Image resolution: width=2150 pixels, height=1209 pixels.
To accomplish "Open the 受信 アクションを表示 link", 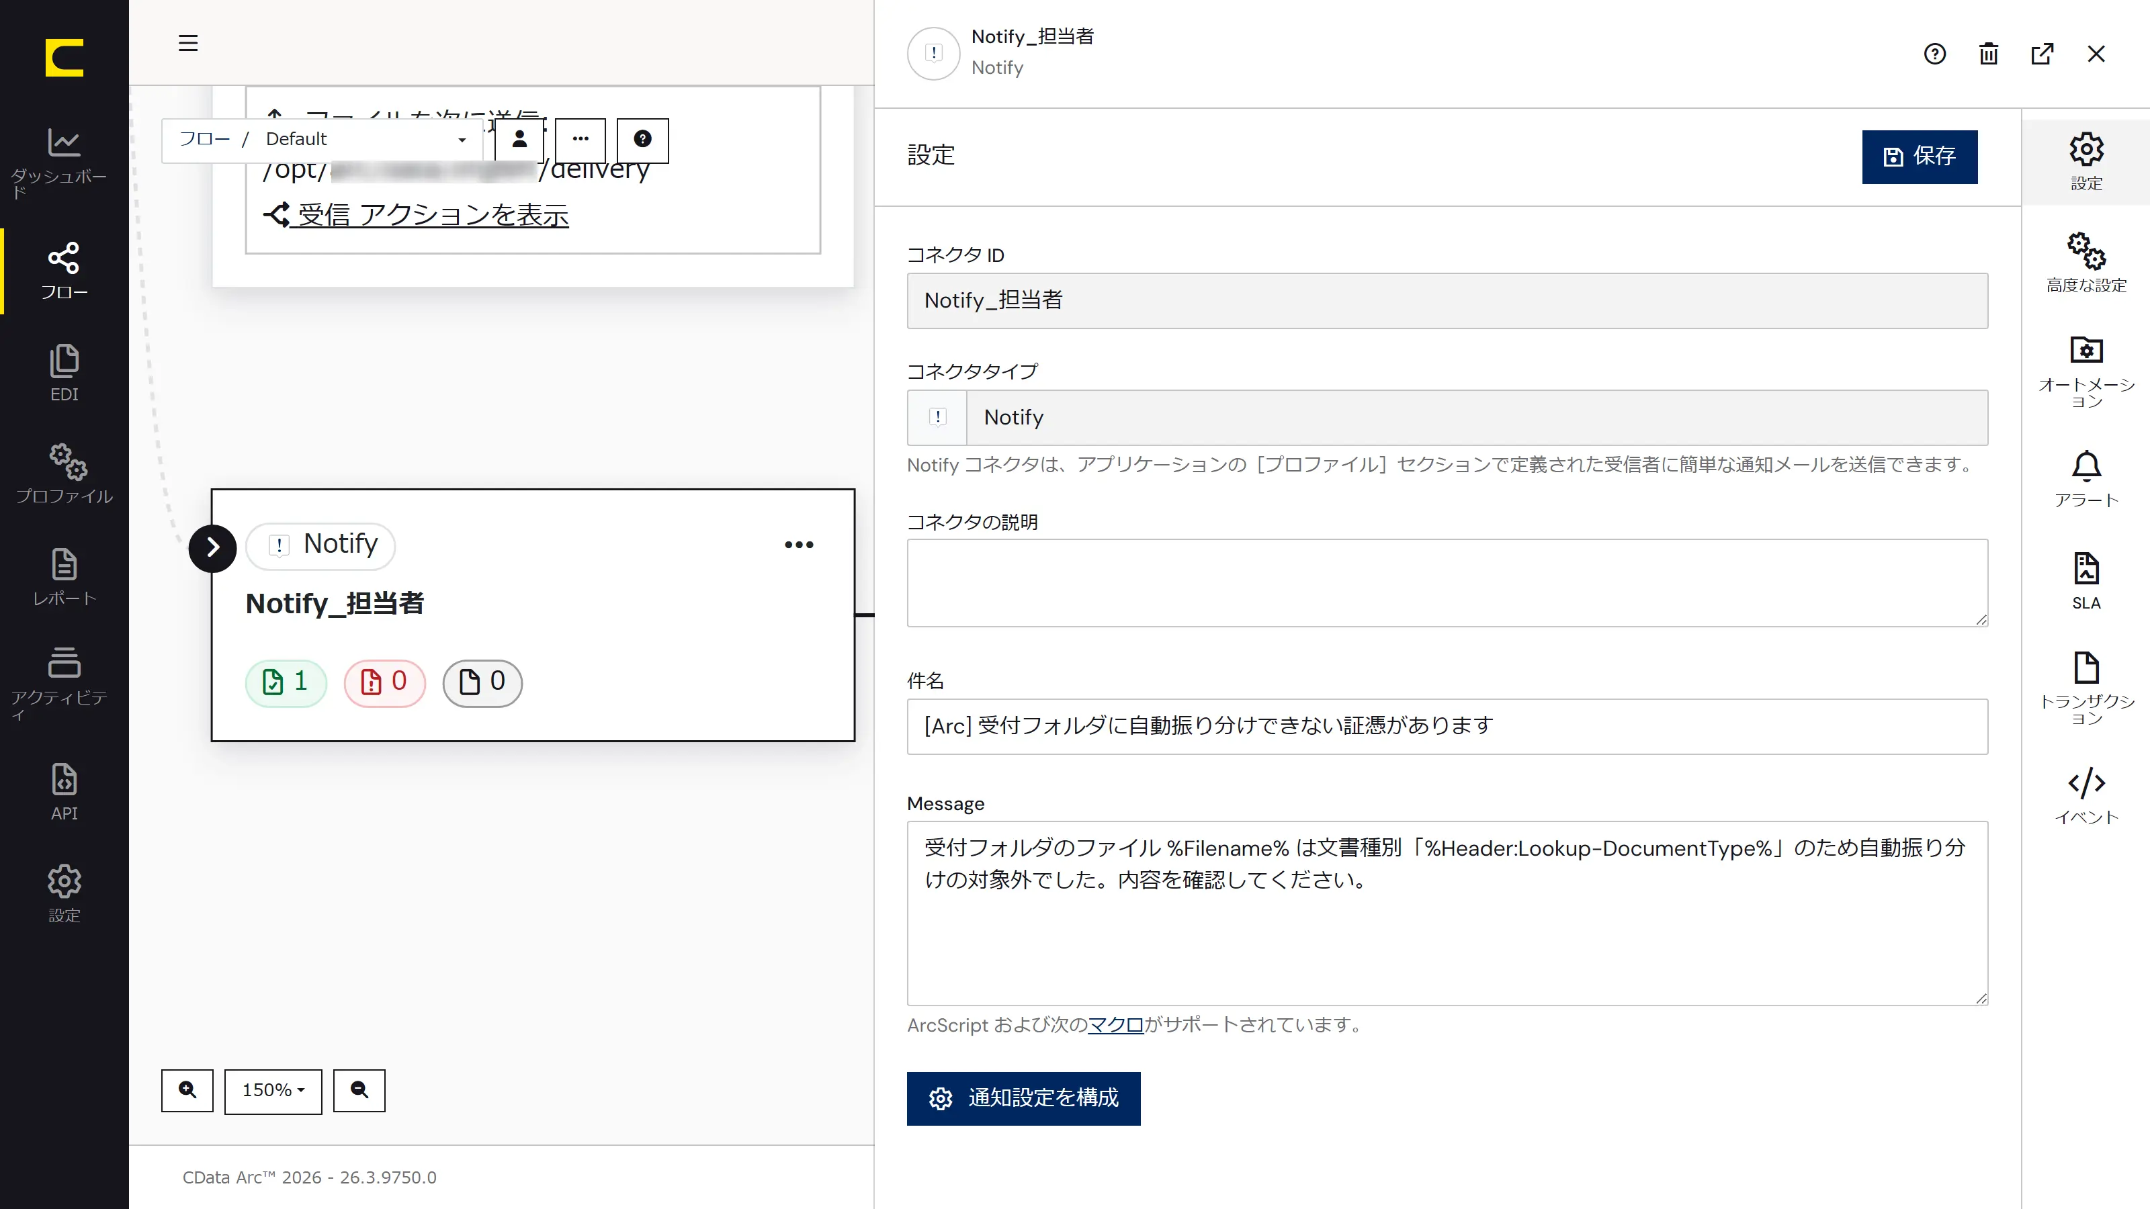I will point(417,215).
